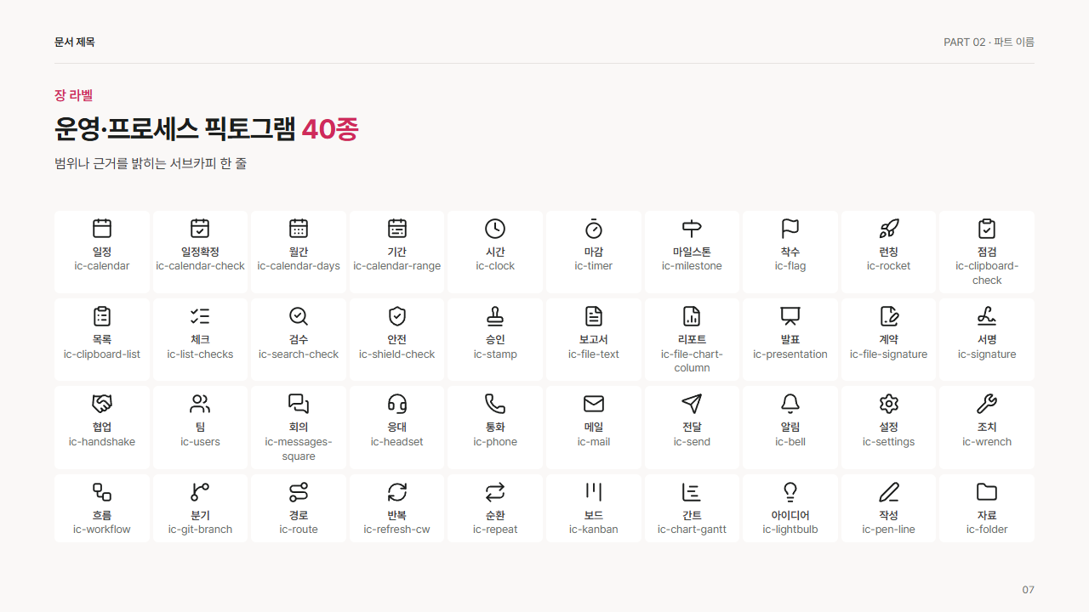Select the calendar-check icon for 일정확정
1089x612 pixels.
pyautogui.click(x=200, y=229)
